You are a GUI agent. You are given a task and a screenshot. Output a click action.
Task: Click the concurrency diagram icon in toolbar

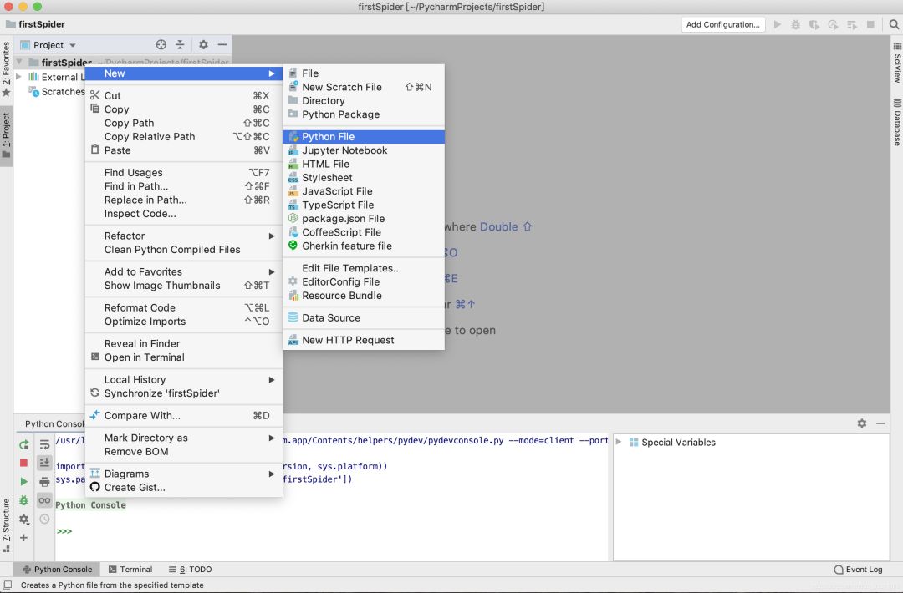[x=852, y=24]
